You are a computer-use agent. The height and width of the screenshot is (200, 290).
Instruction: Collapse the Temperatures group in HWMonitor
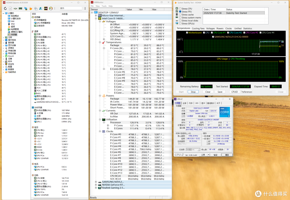pos(100,42)
